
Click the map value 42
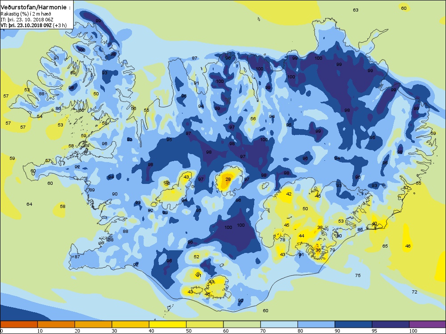coord(289,194)
